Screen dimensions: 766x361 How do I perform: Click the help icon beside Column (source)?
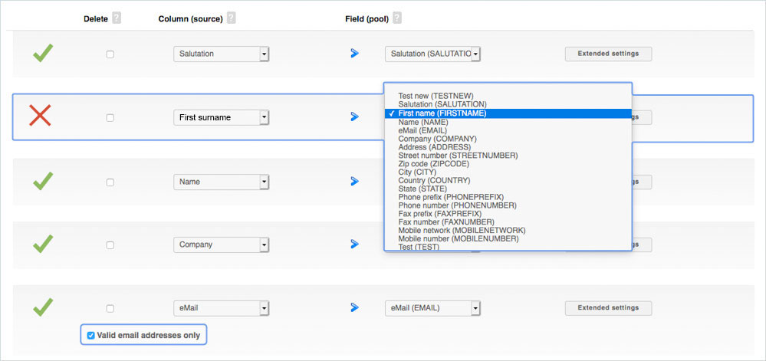231,18
